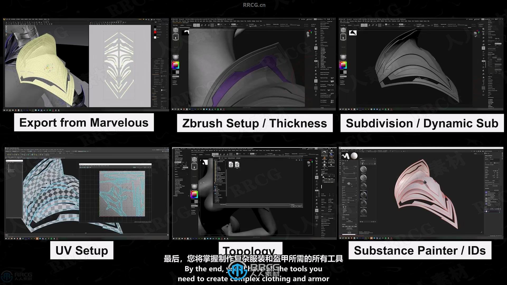Image resolution: width=507 pixels, height=285 pixels.
Task: Click the 'Export from Marvelous' label
Action: click(84, 122)
